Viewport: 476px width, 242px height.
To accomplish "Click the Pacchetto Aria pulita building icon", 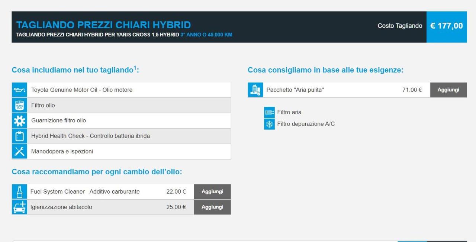I will click(x=255, y=90).
